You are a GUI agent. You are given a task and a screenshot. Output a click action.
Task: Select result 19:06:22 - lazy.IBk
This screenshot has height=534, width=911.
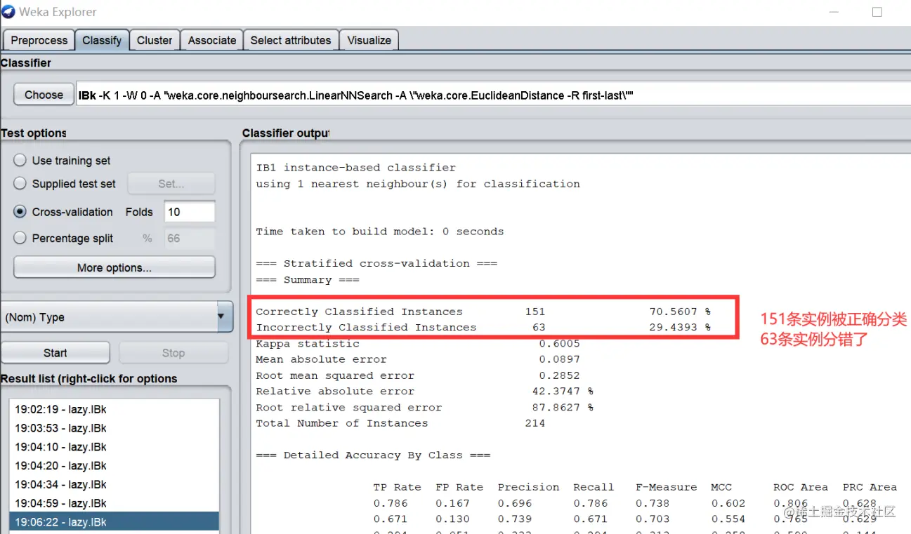[x=114, y=522]
